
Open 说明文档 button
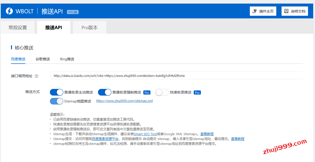tap(295, 11)
